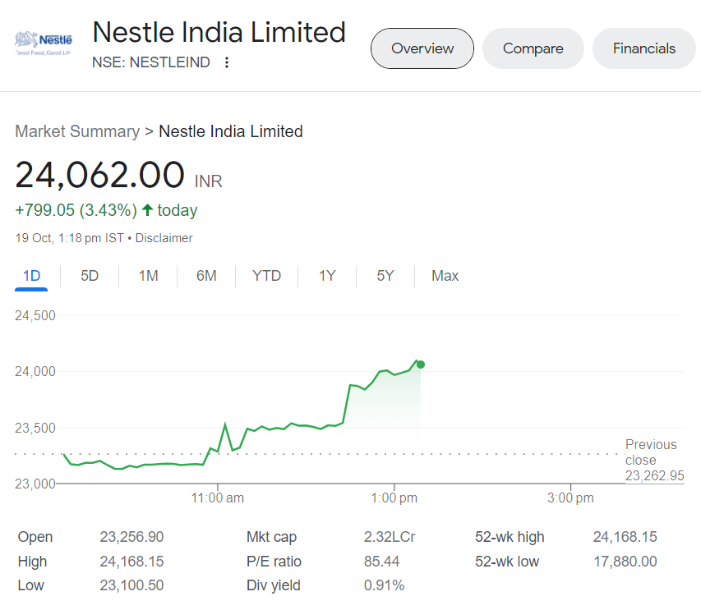This screenshot has height=610, width=701.
Task: Click the Previous close label on chart
Action: [651, 452]
